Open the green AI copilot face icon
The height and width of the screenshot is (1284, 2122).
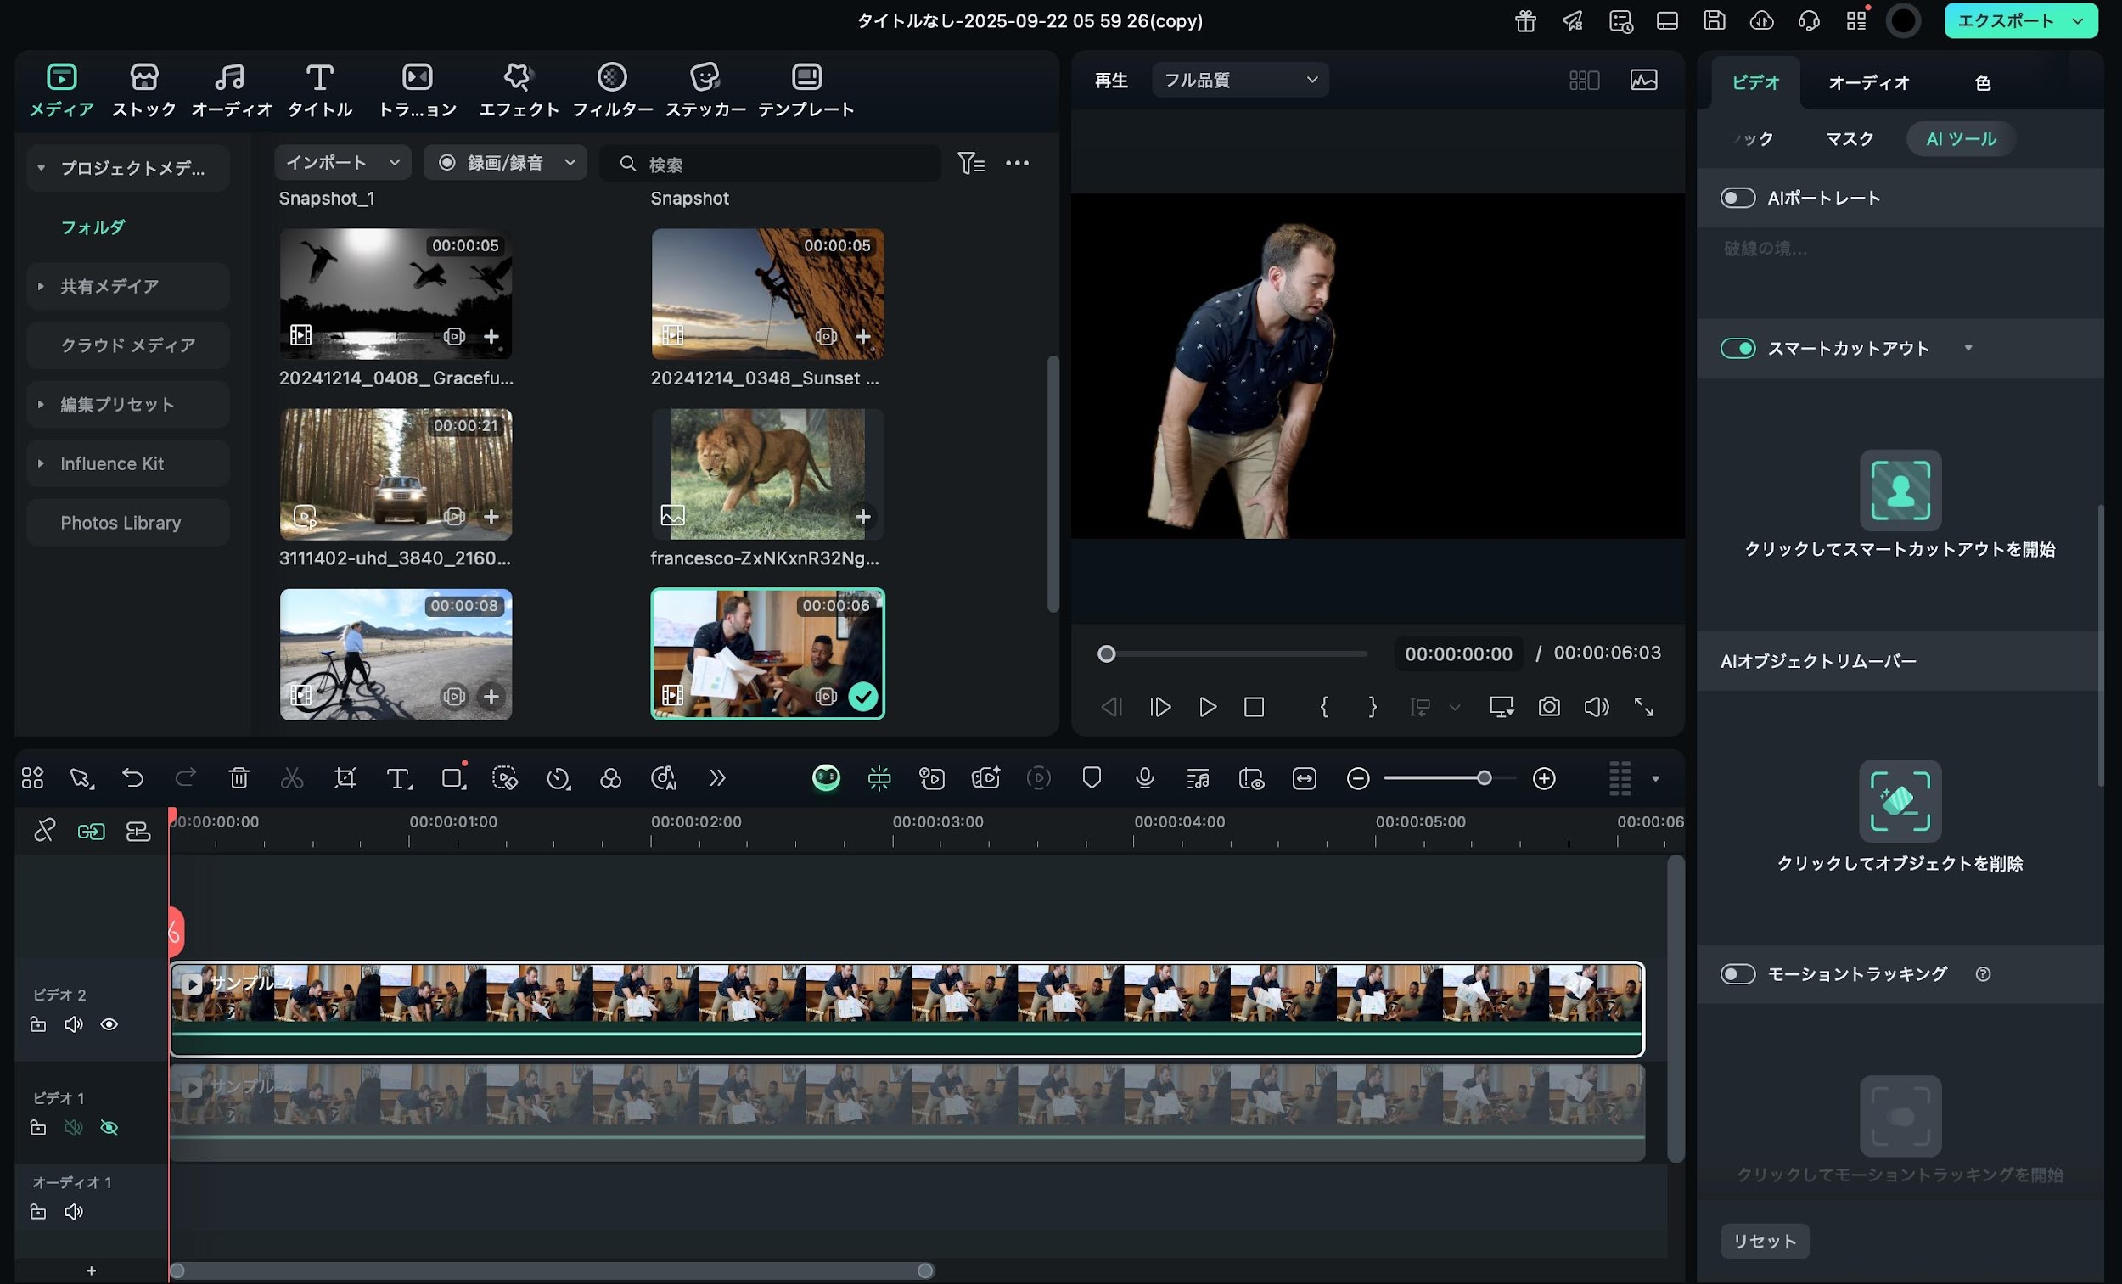click(826, 778)
